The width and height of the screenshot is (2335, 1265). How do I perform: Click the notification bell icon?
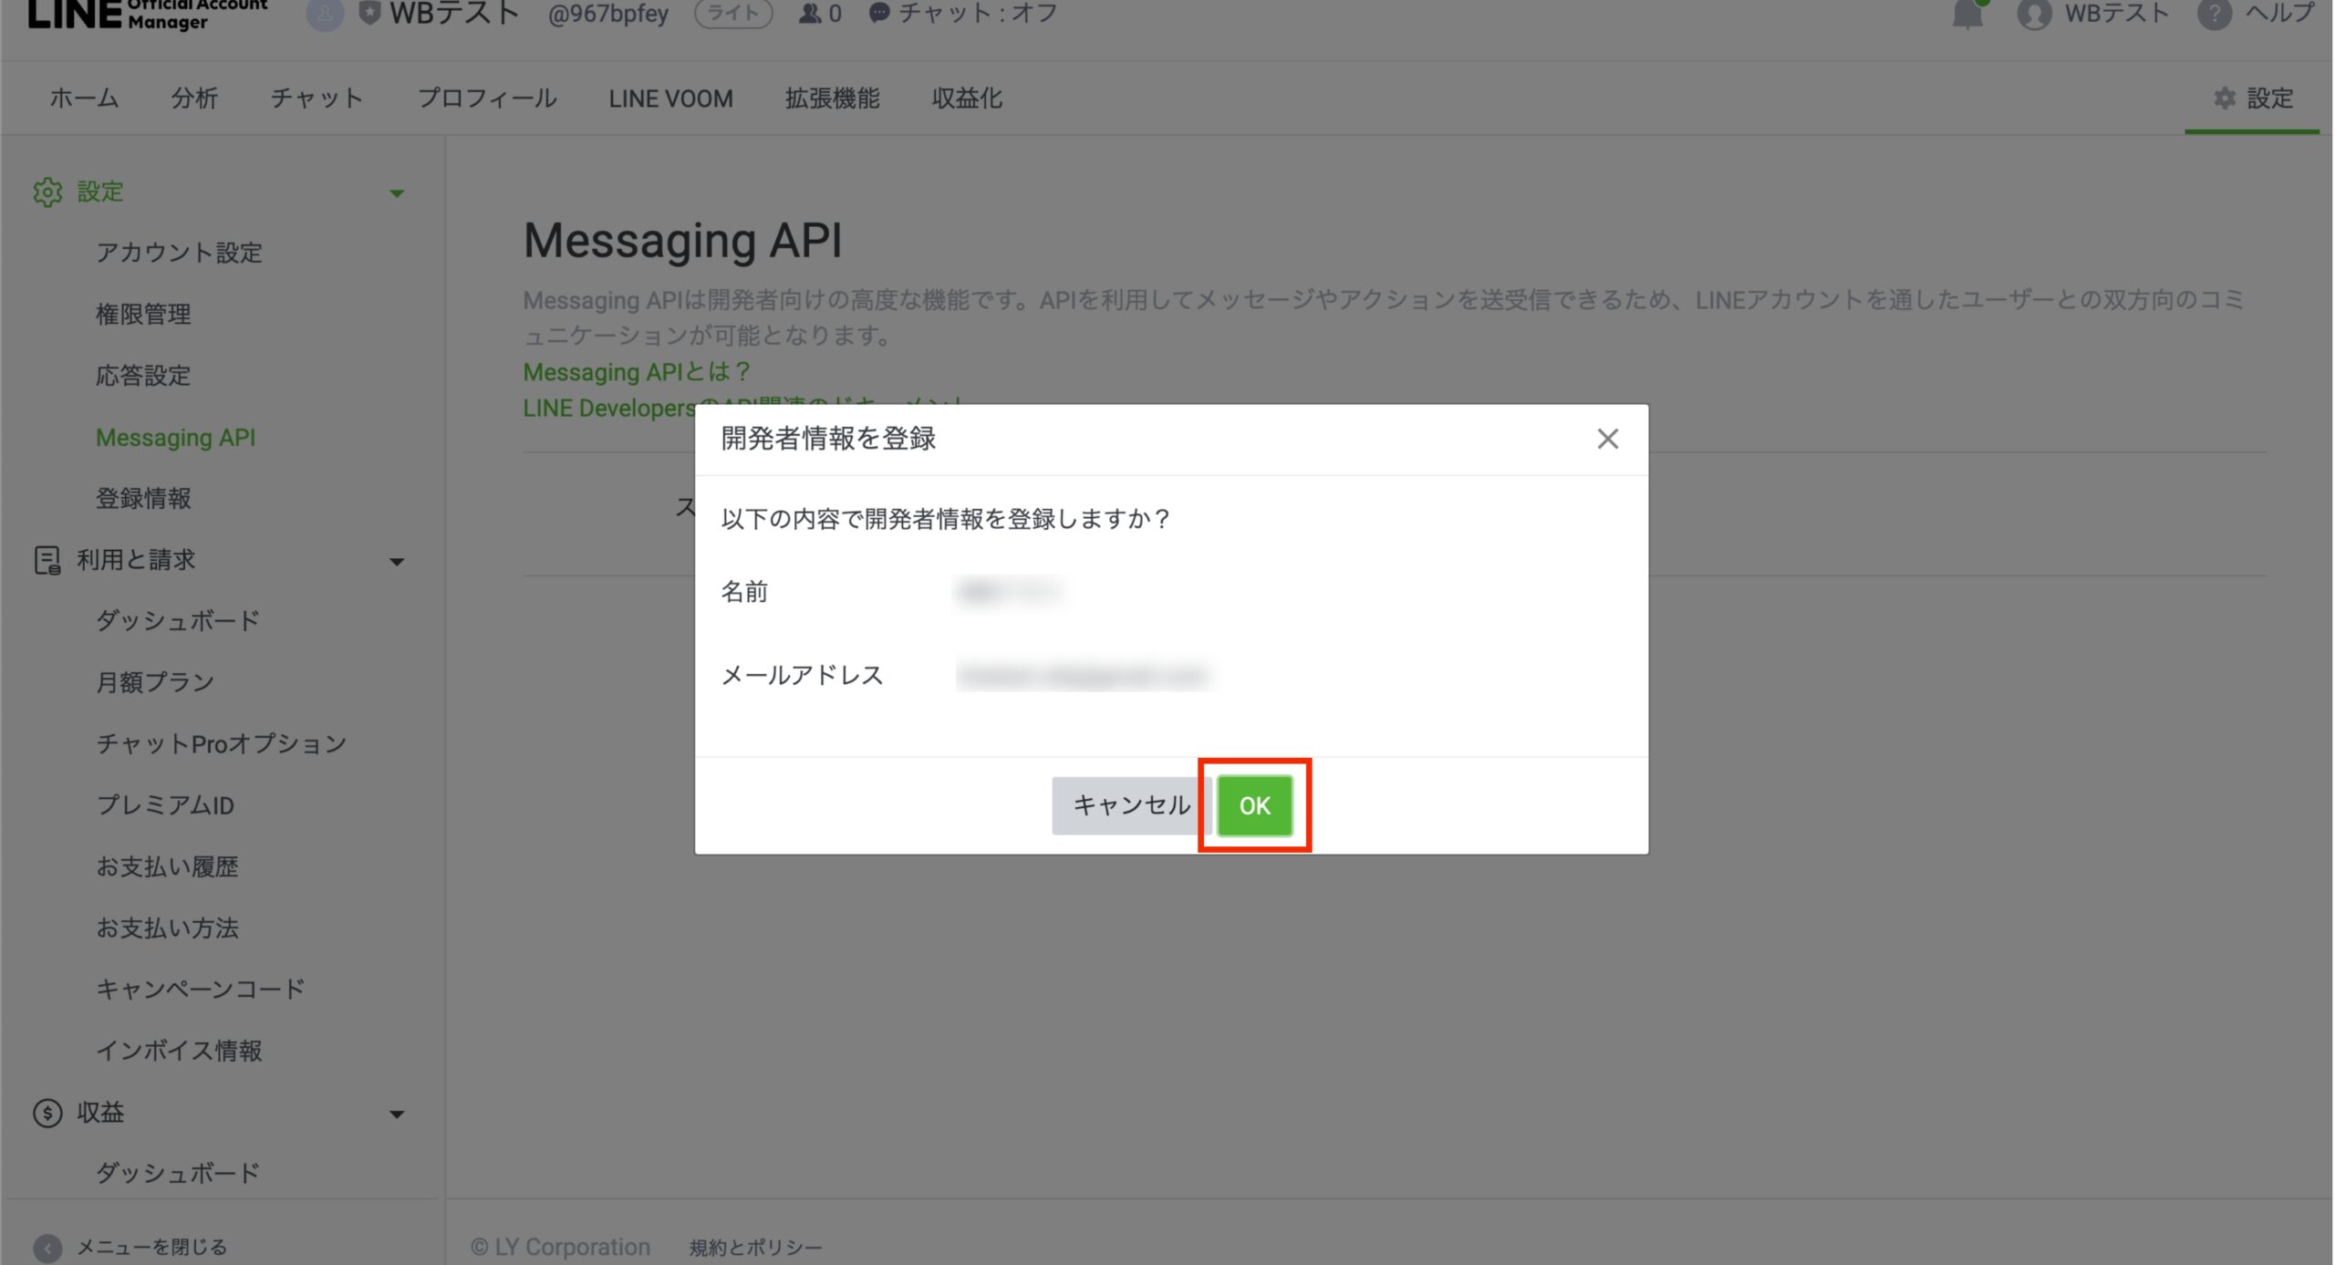point(1967,15)
